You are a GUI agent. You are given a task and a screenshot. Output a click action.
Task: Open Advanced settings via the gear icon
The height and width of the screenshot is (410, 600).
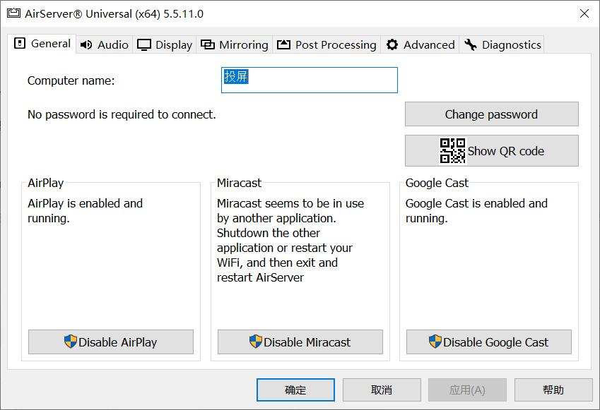pyautogui.click(x=393, y=44)
